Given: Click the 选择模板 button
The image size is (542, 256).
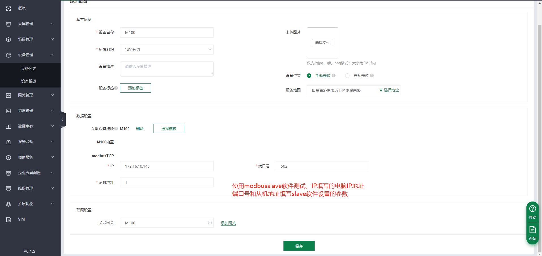Looking at the screenshot, I should (x=168, y=129).
